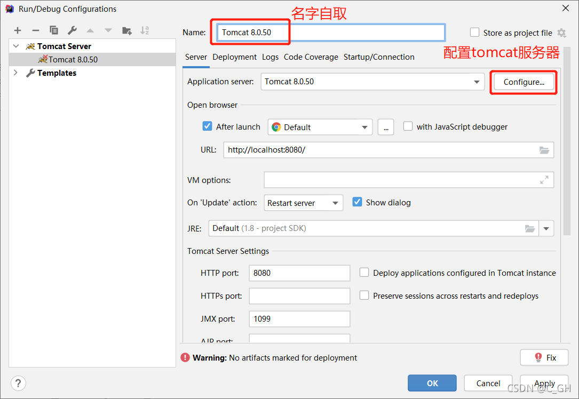This screenshot has height=399, width=579.
Task: Open the JRE dropdown arrow
Action: pos(546,228)
